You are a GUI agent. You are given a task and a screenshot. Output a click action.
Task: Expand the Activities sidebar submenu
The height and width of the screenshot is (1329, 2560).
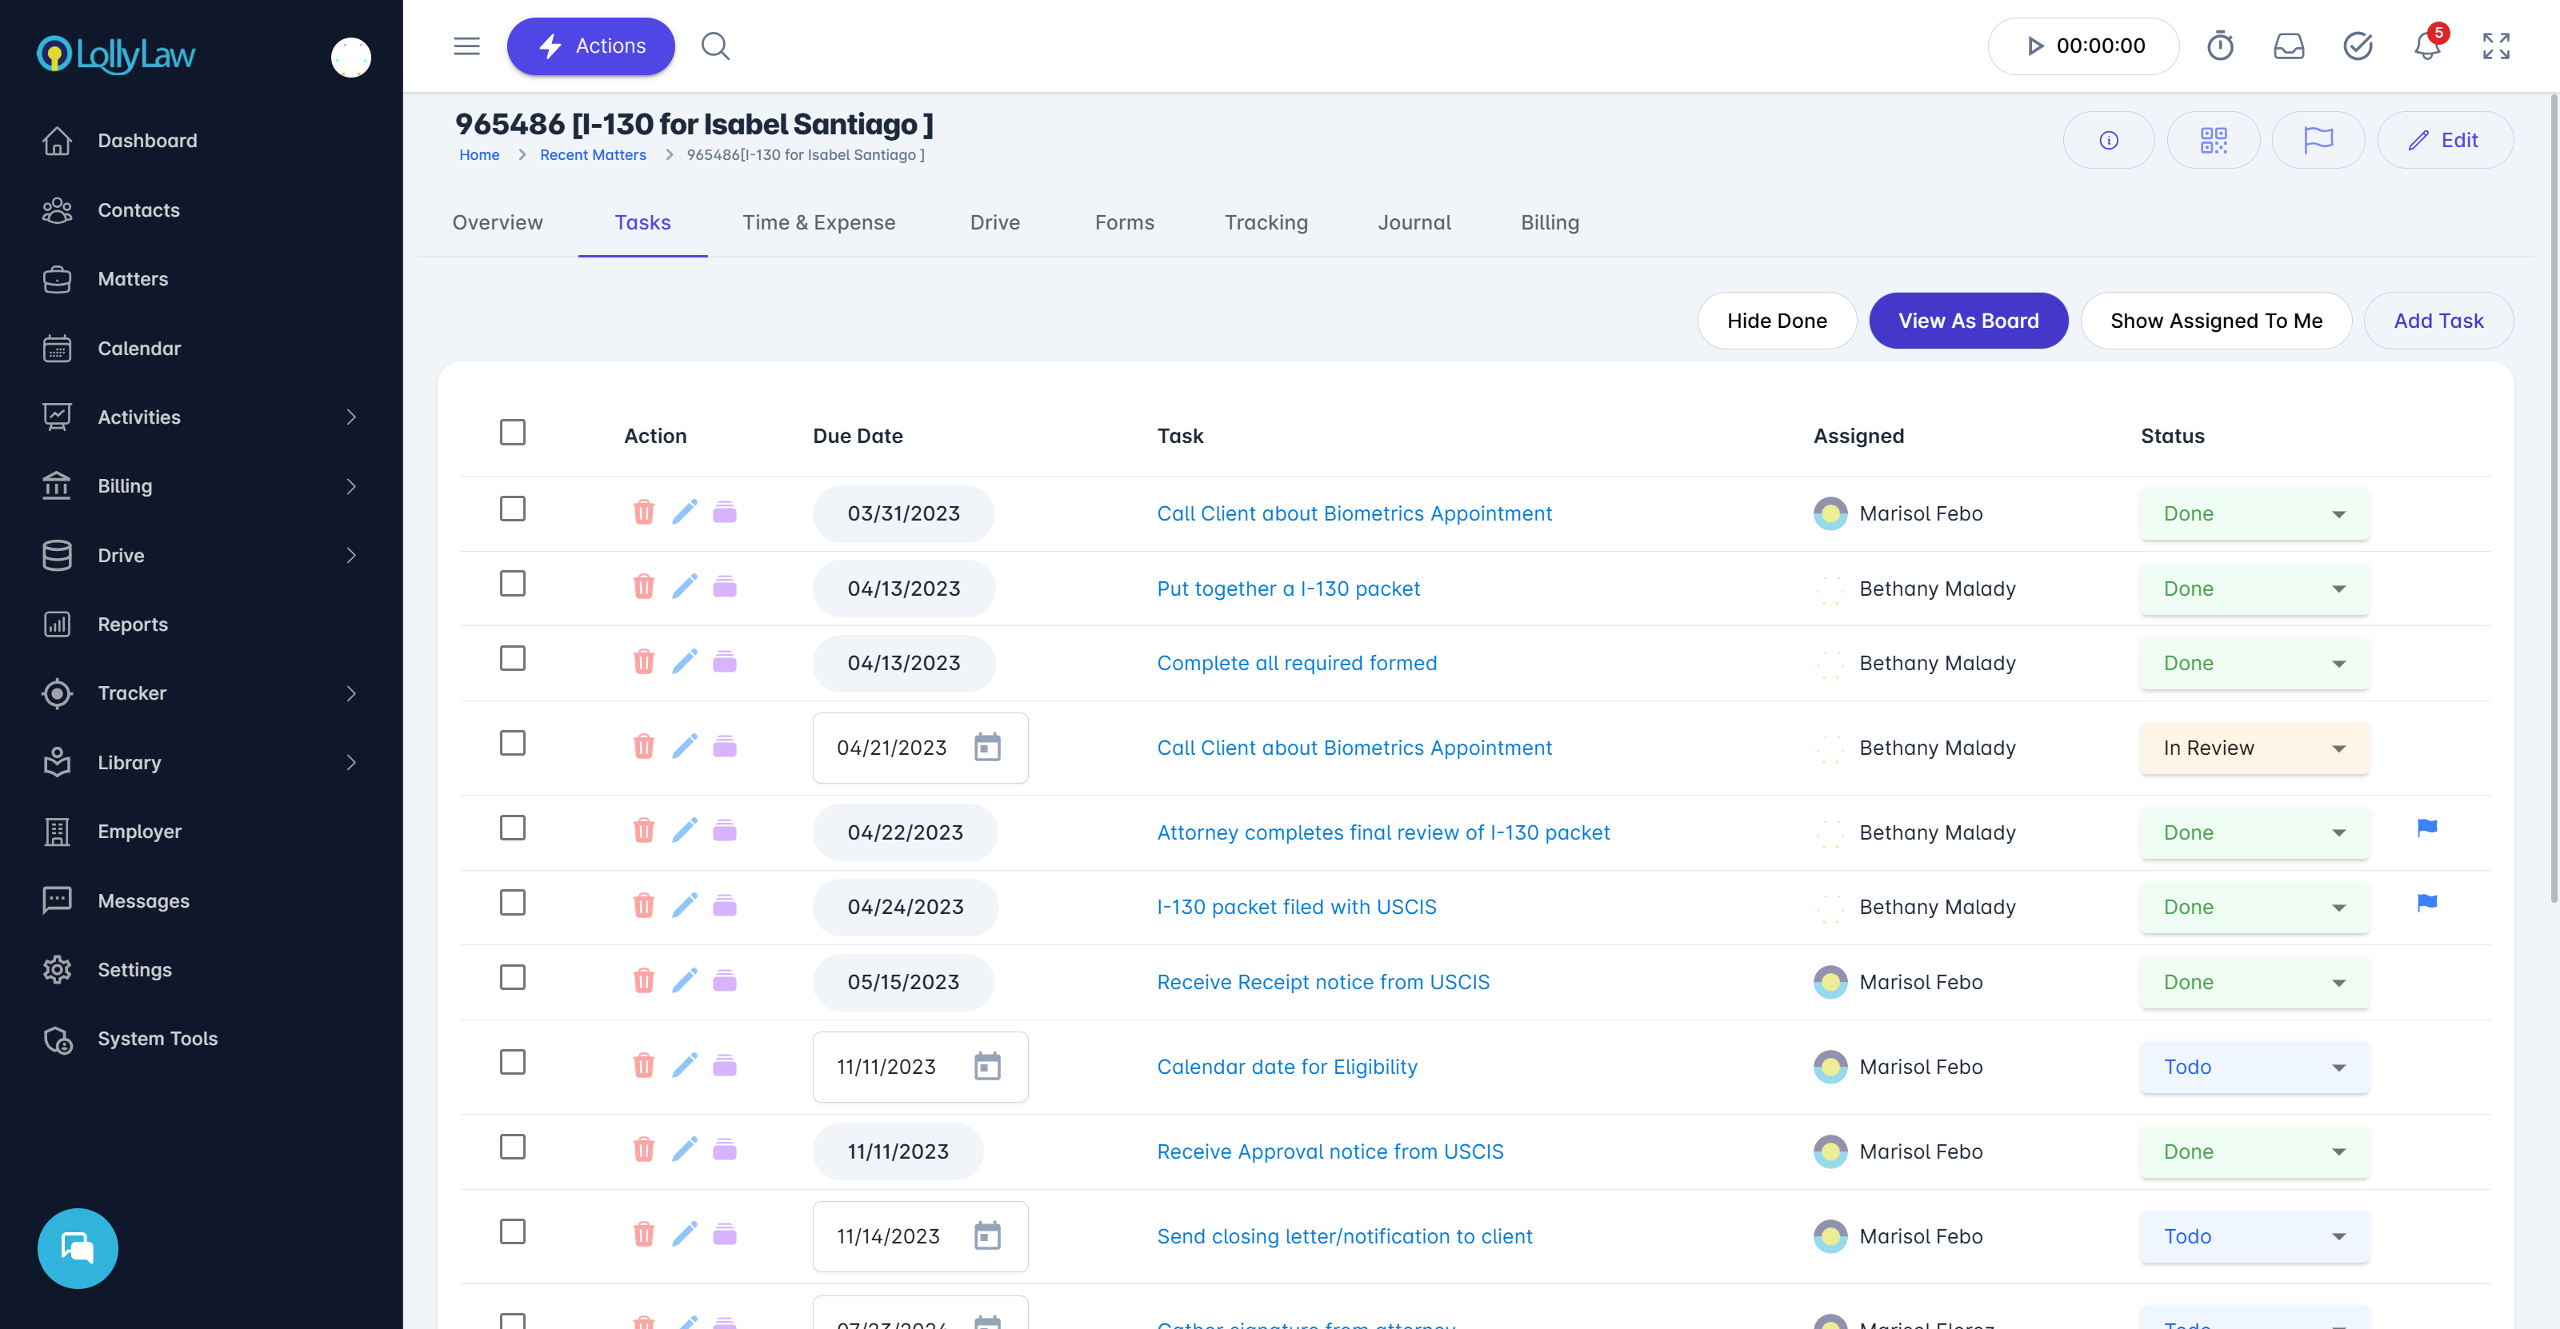[x=350, y=417]
